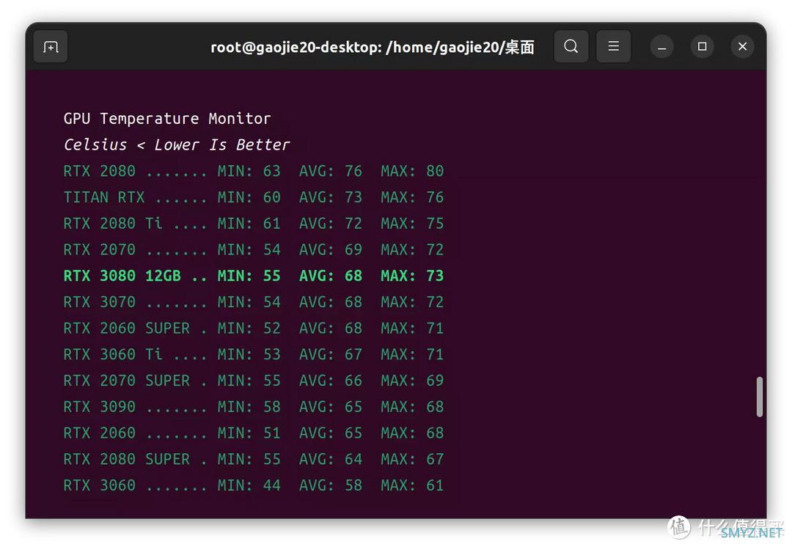Click 'AVG: 64' in the RTX 2080 SUPER row
The width and height of the screenshot is (792, 547).
[x=331, y=460]
